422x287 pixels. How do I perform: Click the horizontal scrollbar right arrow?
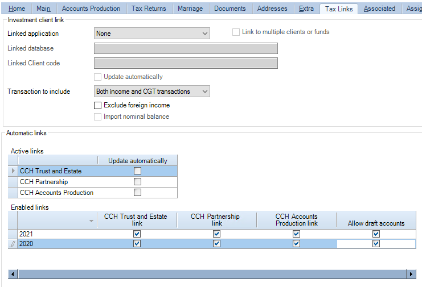(x=411, y=274)
